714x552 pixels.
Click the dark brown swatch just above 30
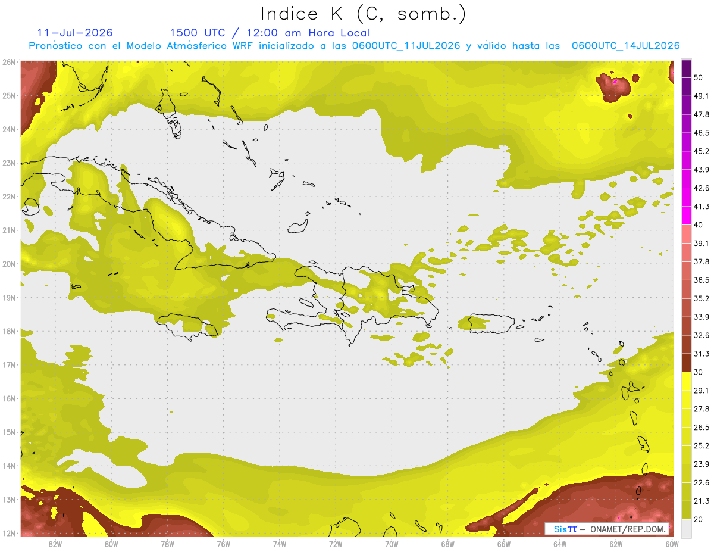point(686,363)
